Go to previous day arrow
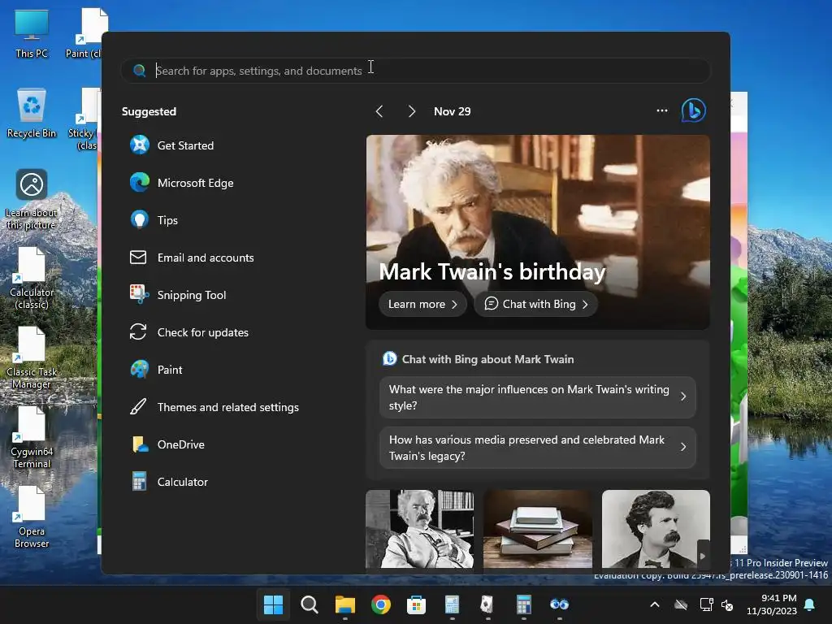 379,111
